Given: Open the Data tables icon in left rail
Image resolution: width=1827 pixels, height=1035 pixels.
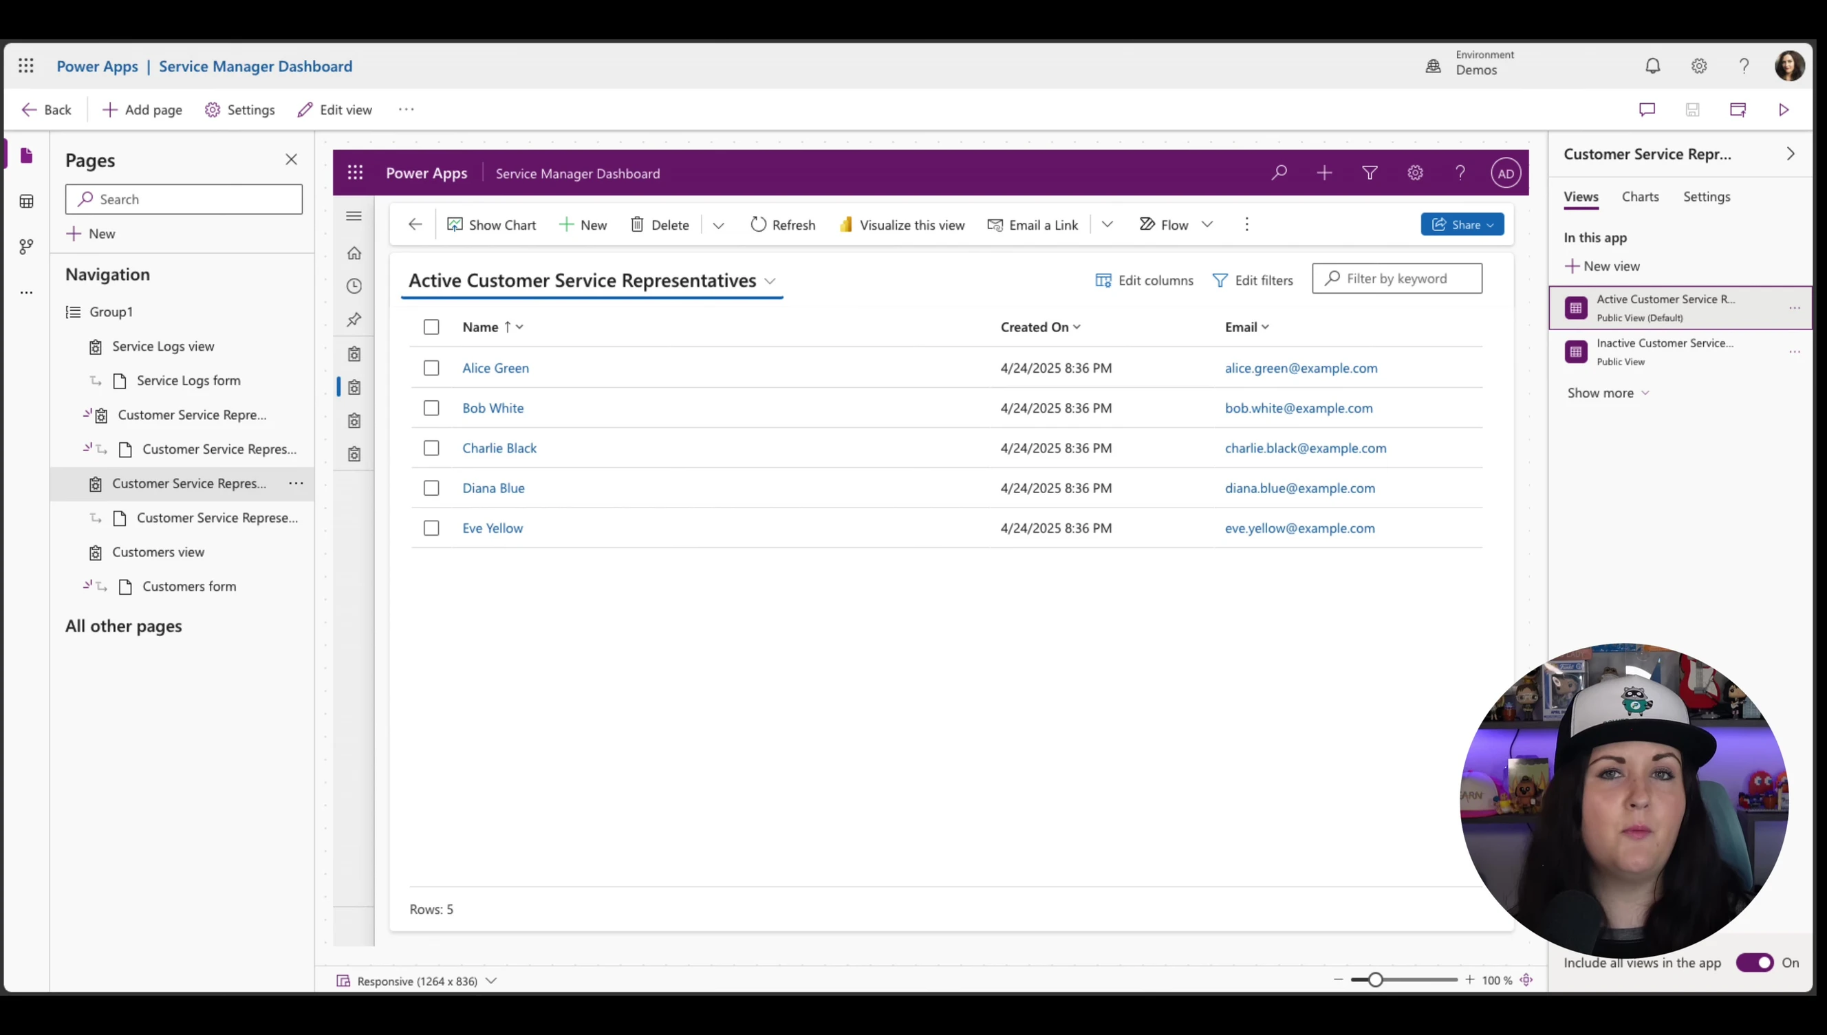Looking at the screenshot, I should pos(26,202).
